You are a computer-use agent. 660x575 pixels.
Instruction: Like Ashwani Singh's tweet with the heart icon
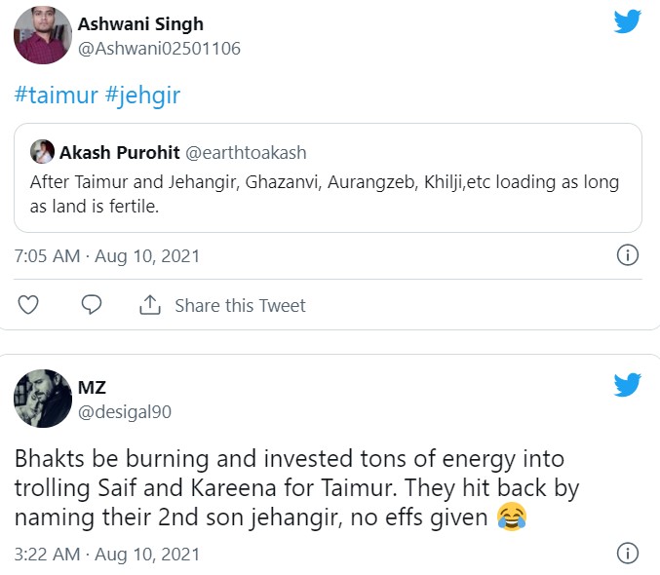click(28, 305)
